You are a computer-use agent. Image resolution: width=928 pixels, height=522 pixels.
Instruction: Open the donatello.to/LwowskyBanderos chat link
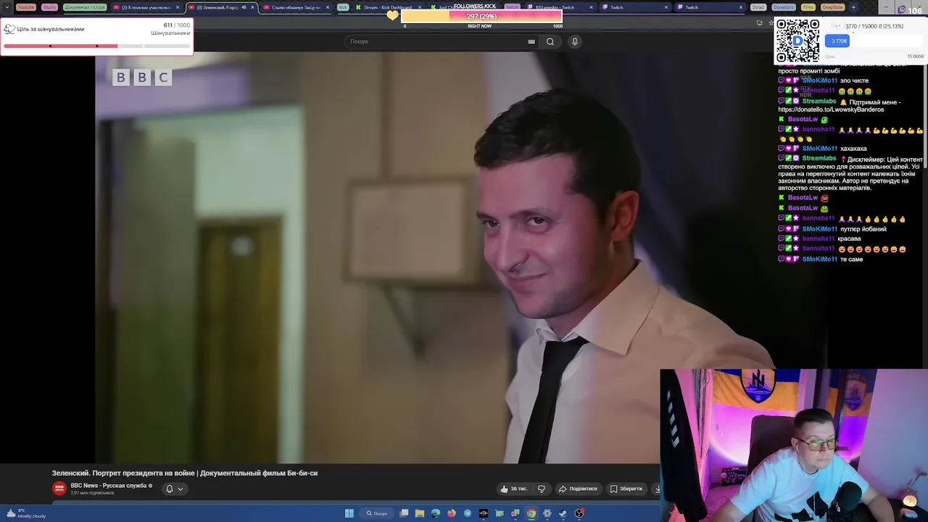(x=831, y=109)
